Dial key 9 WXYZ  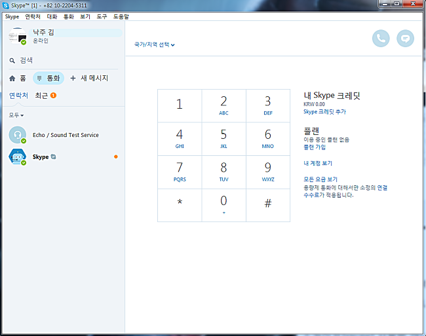point(268,172)
